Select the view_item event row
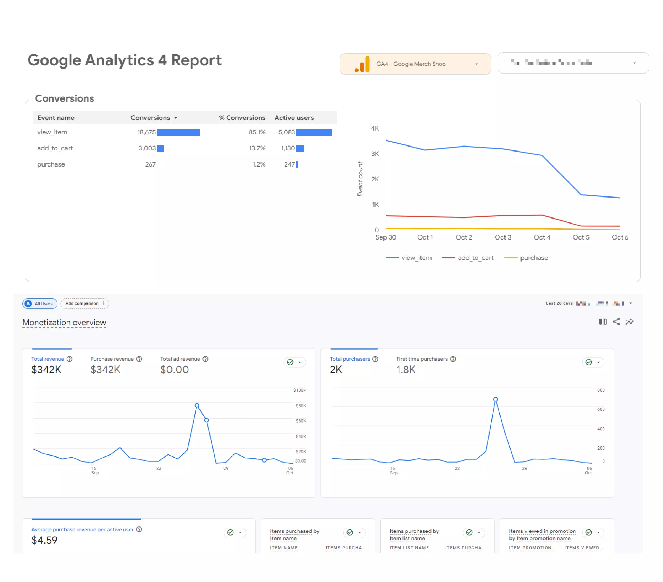The width and height of the screenshot is (663, 582). point(185,132)
